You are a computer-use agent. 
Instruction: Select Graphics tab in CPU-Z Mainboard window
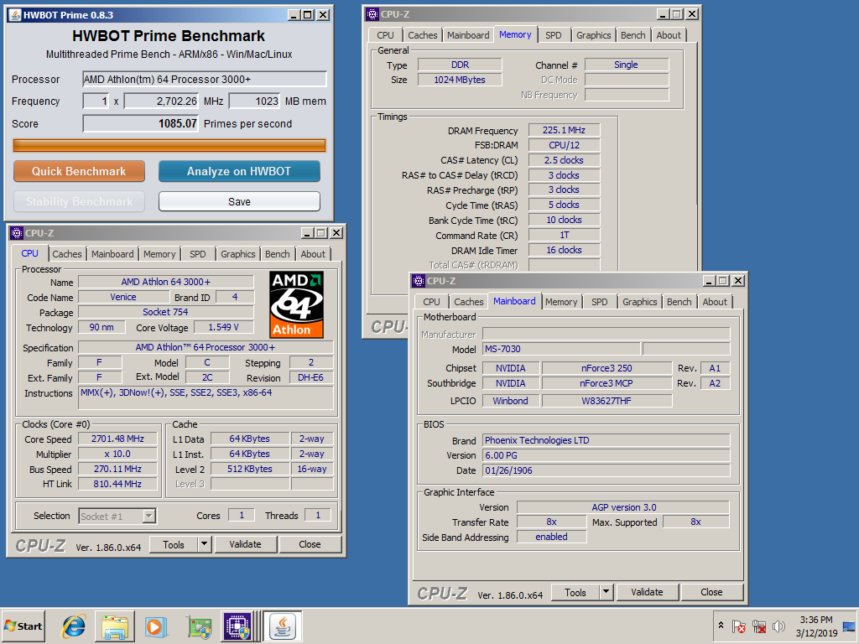coord(639,302)
